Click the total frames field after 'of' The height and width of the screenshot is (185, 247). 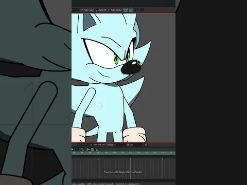click(135, 145)
